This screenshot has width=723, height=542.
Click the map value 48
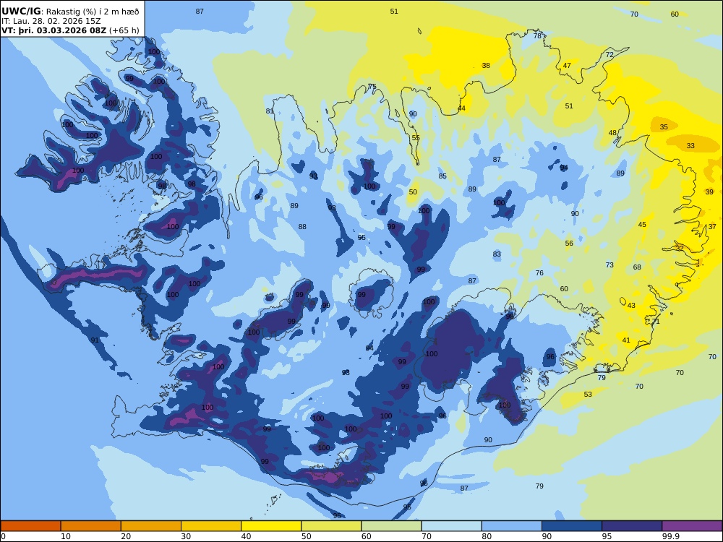[612, 133]
